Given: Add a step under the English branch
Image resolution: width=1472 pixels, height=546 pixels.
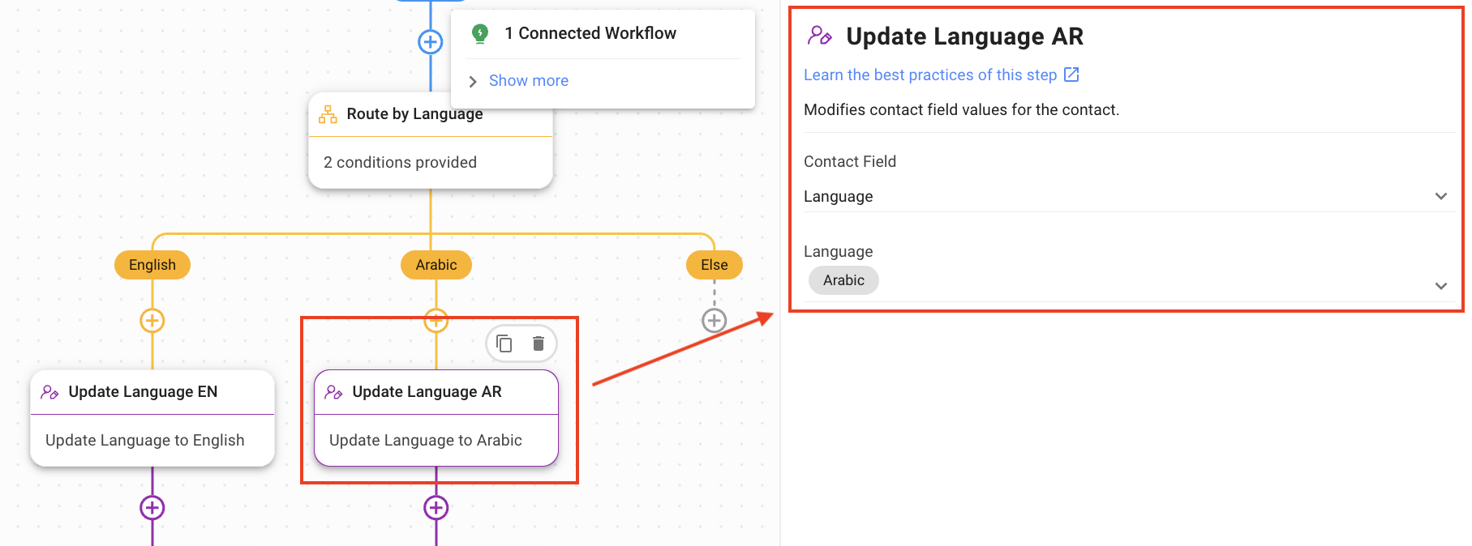Looking at the screenshot, I should pos(152,321).
